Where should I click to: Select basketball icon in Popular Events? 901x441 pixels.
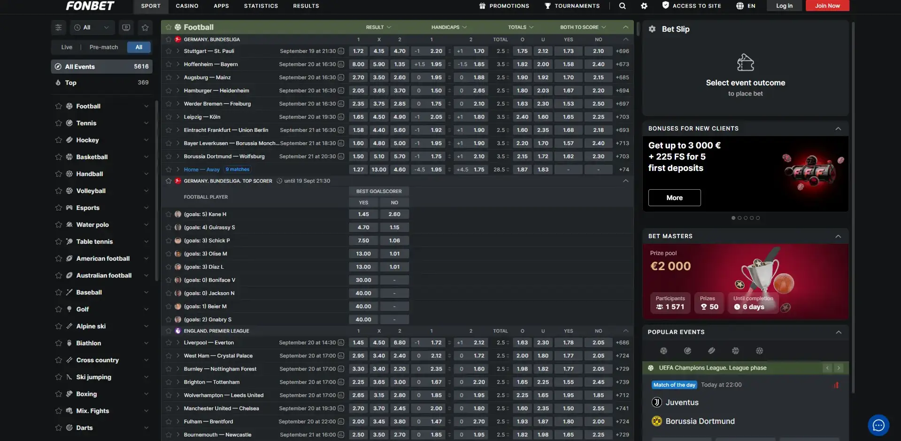(735, 351)
